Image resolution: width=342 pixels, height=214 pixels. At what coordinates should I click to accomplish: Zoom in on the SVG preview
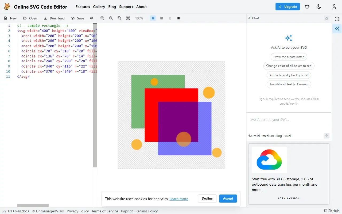click(102, 18)
